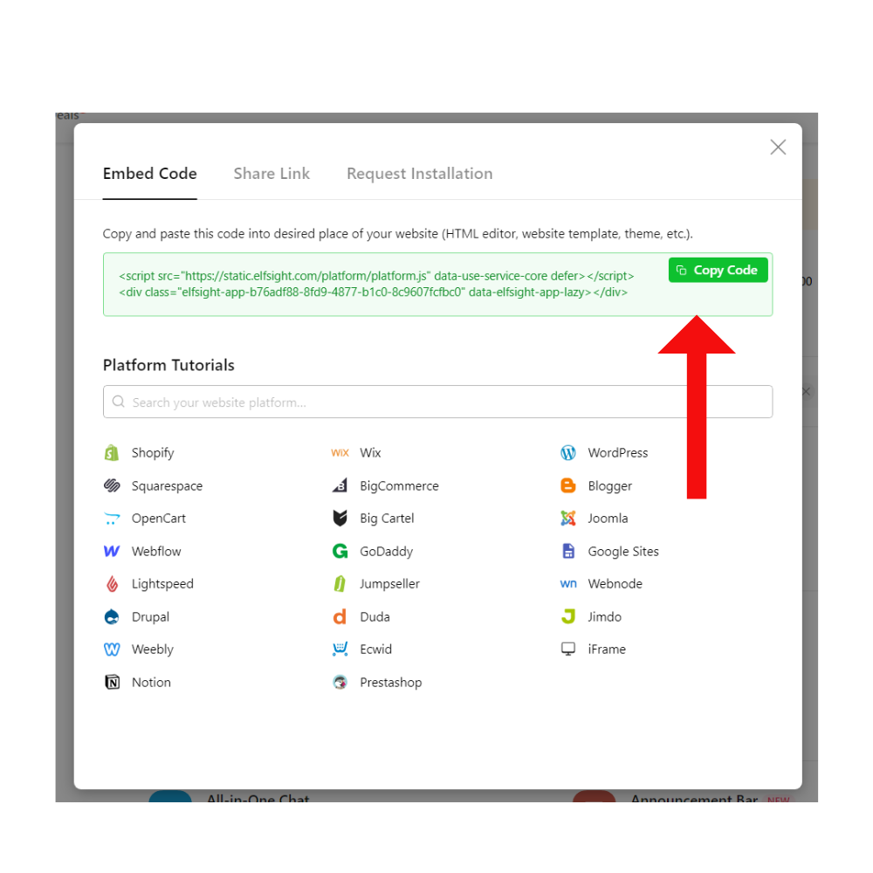
Task: Click the Shopify logo icon
Action: tap(112, 452)
